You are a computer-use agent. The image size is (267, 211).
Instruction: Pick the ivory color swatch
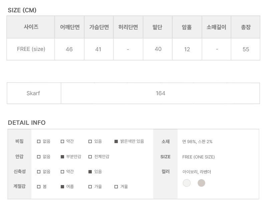coord(187,183)
